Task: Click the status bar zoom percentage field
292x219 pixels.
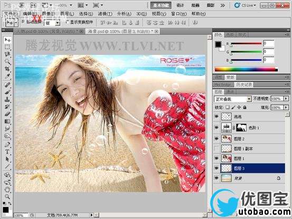Action: [21, 215]
